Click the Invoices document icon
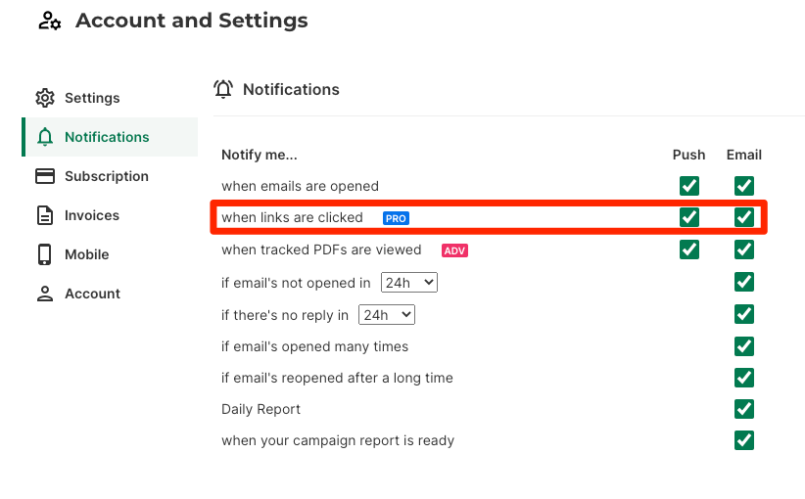The width and height of the screenshot is (805, 499). pyautogui.click(x=44, y=215)
